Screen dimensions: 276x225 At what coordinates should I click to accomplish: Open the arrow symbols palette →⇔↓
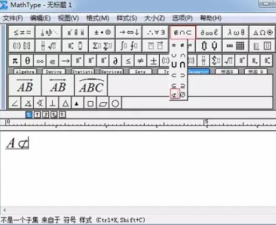129,32
